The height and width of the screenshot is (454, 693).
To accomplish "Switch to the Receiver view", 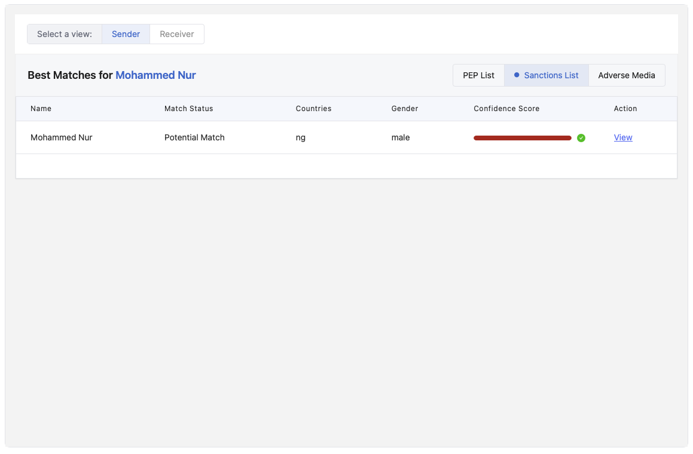I will click(176, 34).
